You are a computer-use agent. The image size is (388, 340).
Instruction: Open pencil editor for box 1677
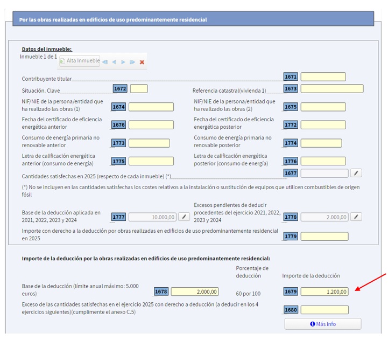(x=356, y=173)
